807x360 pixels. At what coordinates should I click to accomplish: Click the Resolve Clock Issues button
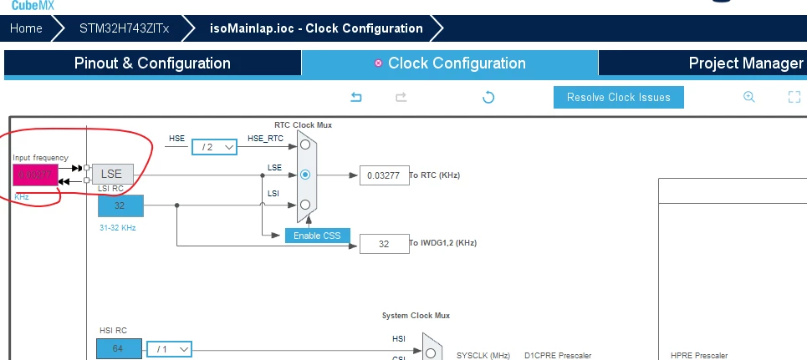(x=619, y=97)
